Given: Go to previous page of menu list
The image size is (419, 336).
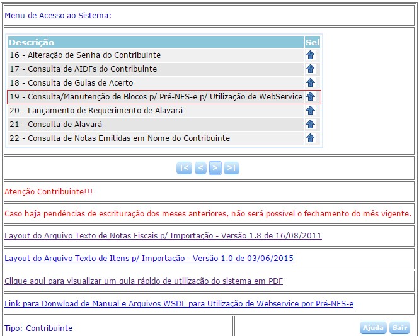Looking at the screenshot, I should (x=200, y=168).
